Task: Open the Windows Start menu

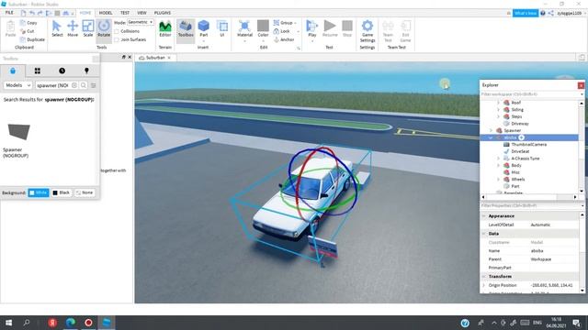Action: coord(8,323)
